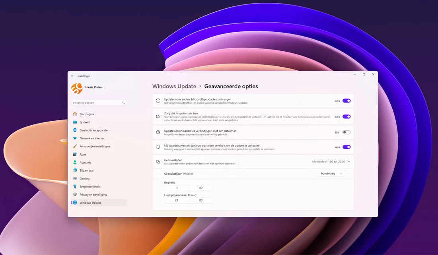Click 'Begintijd' label
438x255 pixels.
pos(169,182)
